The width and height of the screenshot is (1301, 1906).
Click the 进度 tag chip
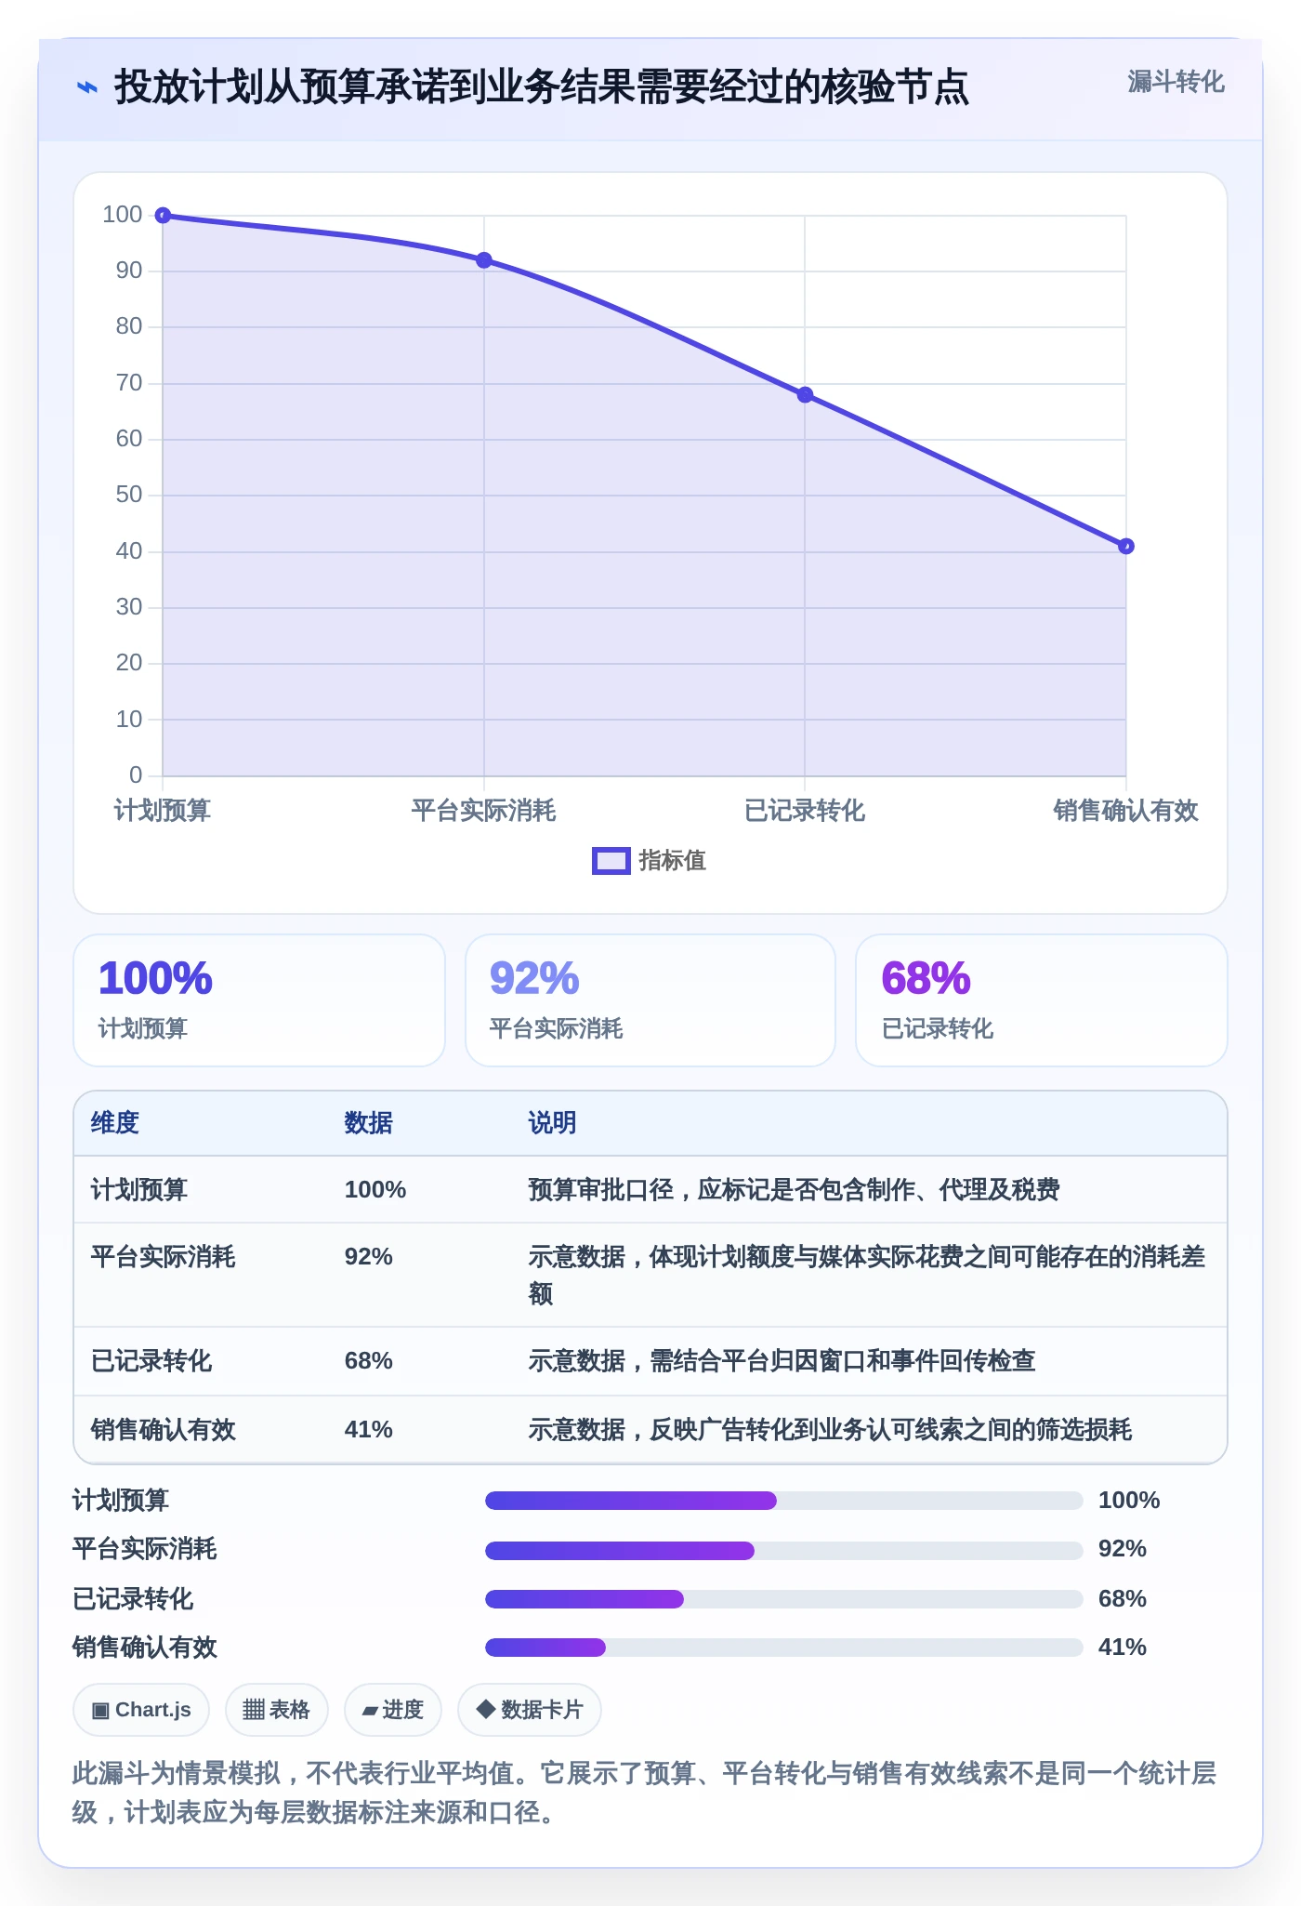click(393, 1710)
